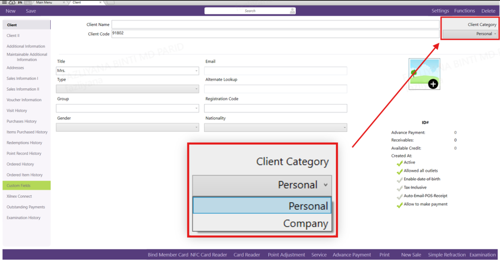500x261 pixels.
Task: Close the Client tab
Action: pos(101,2)
